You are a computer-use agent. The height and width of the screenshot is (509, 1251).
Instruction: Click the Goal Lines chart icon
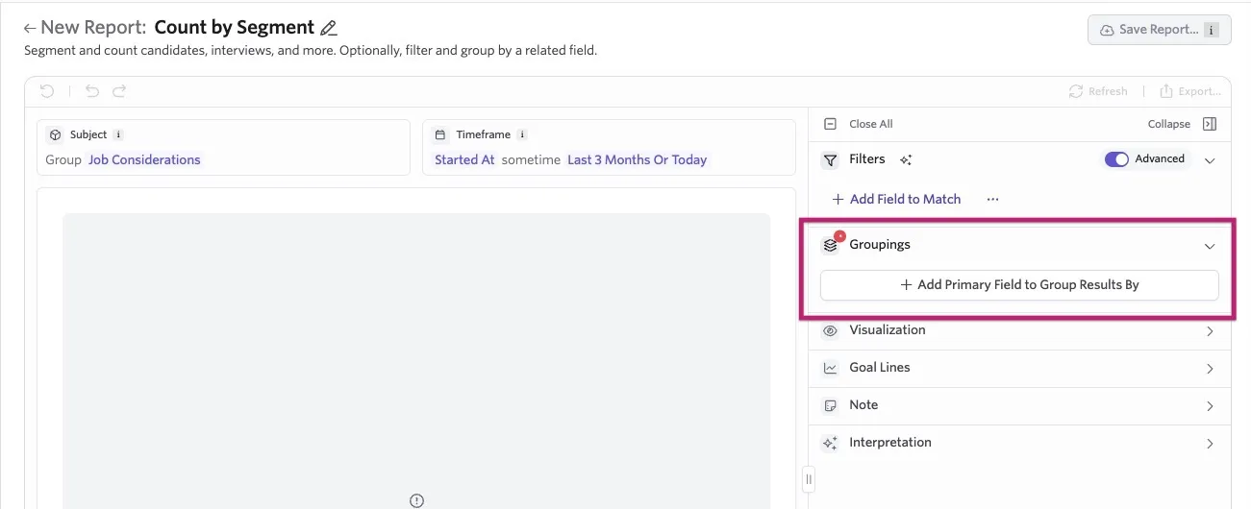click(831, 368)
